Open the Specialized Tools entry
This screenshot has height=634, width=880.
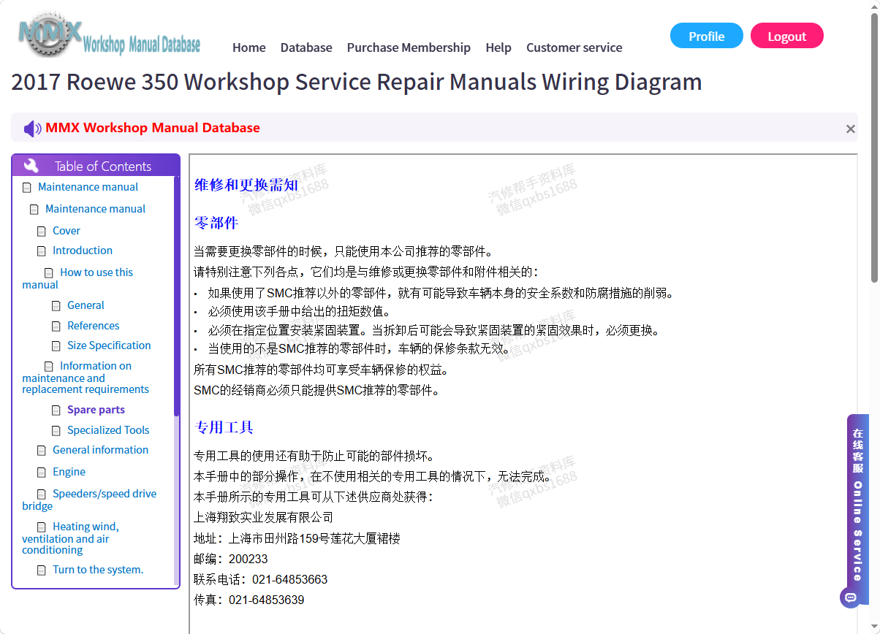(x=108, y=430)
